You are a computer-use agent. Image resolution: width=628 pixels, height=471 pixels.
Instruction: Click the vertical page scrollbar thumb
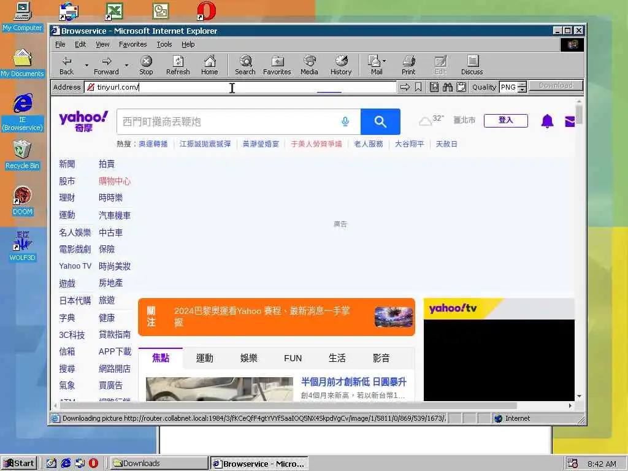coord(579,115)
